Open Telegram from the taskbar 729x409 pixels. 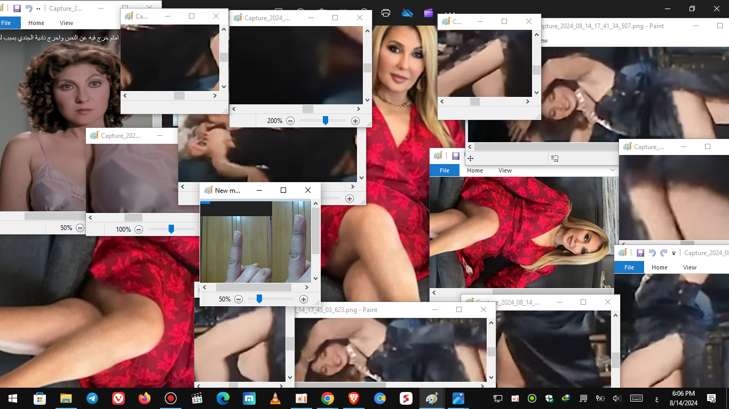[x=92, y=398]
